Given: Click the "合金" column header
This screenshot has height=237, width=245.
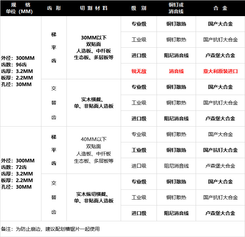Looking at the screenshot, I should 220,8.
